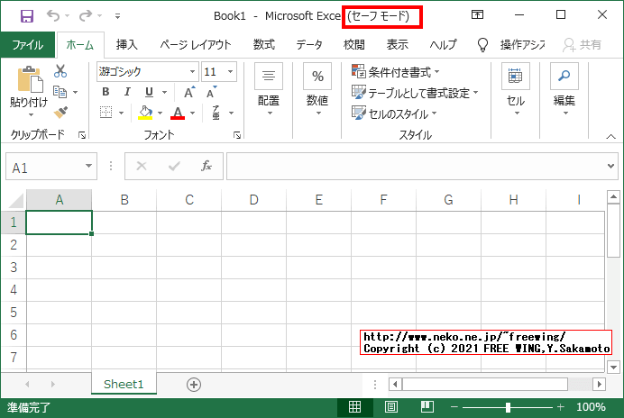624x418 pixels.
Task: Select all cells via corner triangle
Action: (16, 200)
